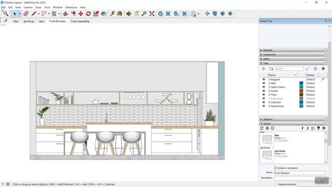The image size is (332, 187).
Task: Select the Zoom magnifier tool
Action: 144,14
